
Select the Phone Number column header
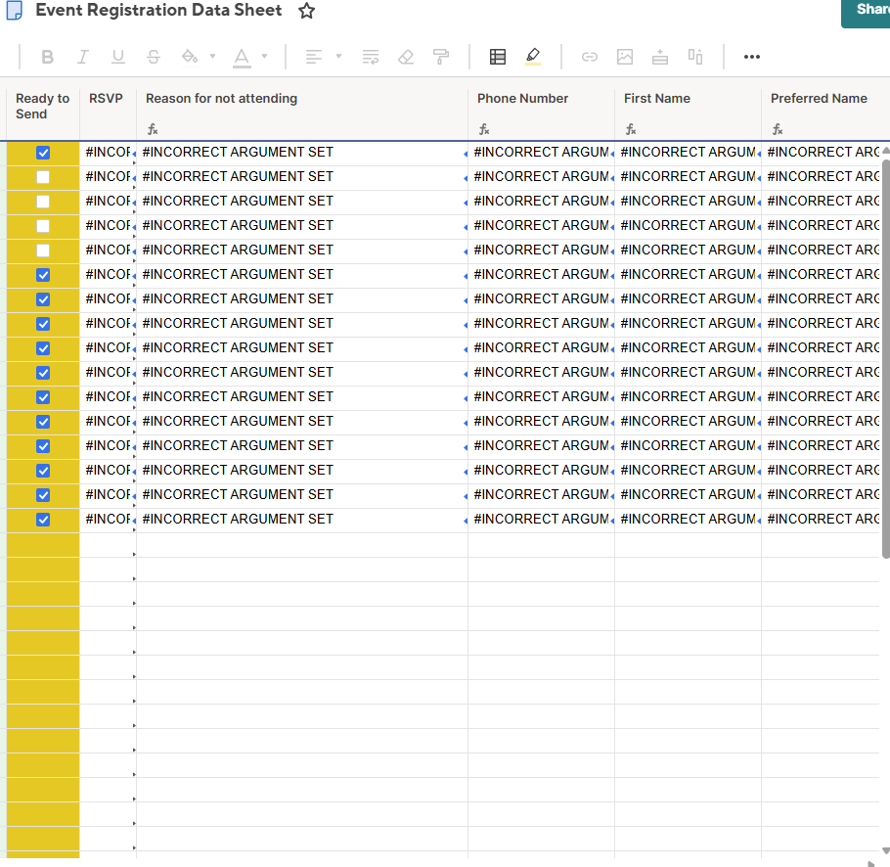coord(542,114)
